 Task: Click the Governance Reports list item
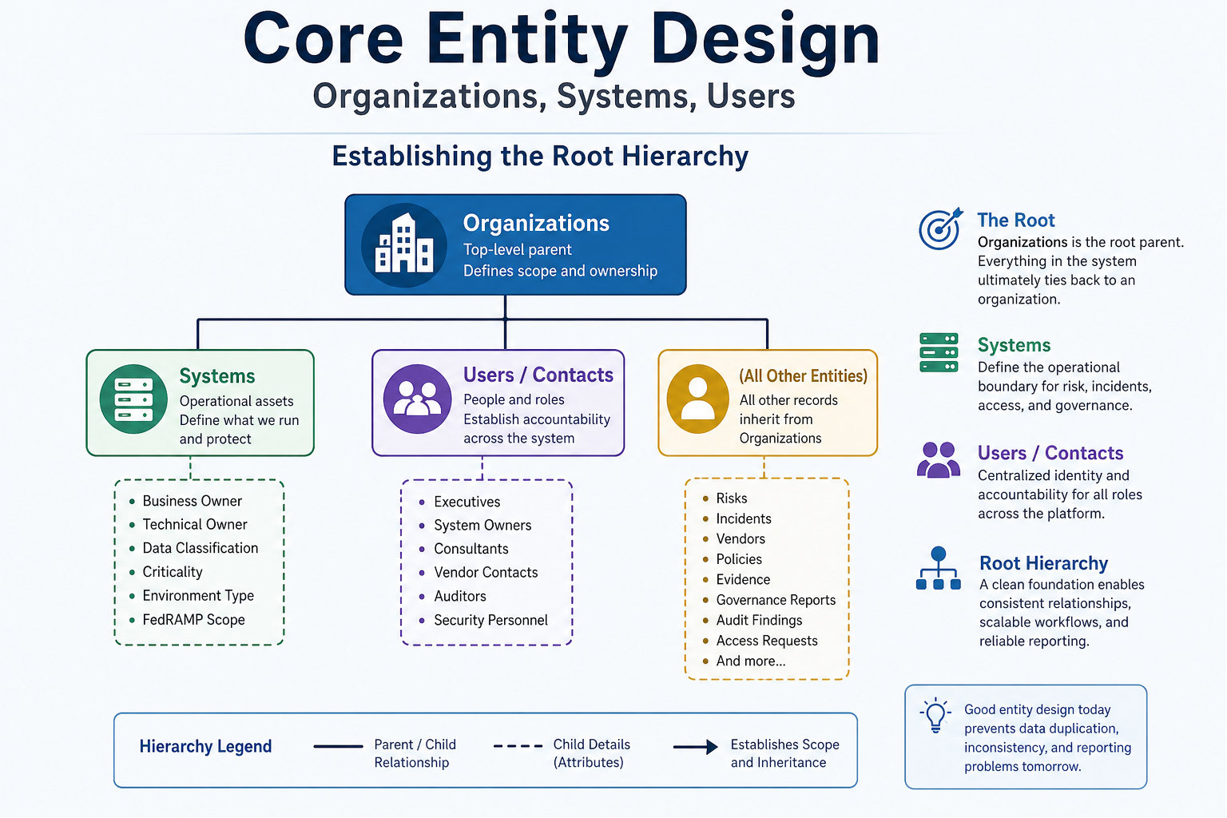[776, 600]
